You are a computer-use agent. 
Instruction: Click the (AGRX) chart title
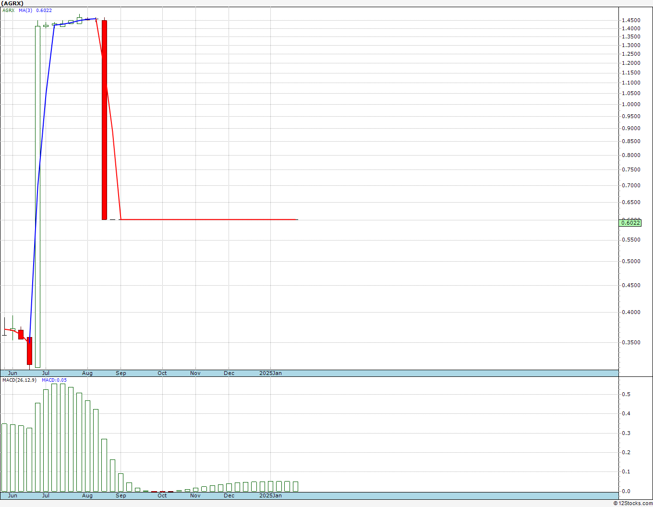pos(12,3)
